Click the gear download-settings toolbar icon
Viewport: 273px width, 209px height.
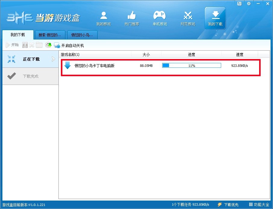click(x=48, y=45)
